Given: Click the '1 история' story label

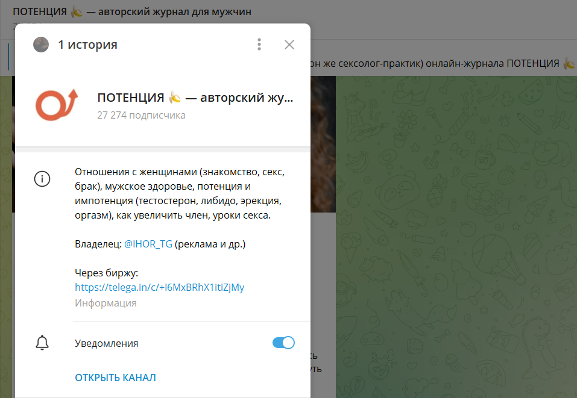Looking at the screenshot, I should pos(87,45).
